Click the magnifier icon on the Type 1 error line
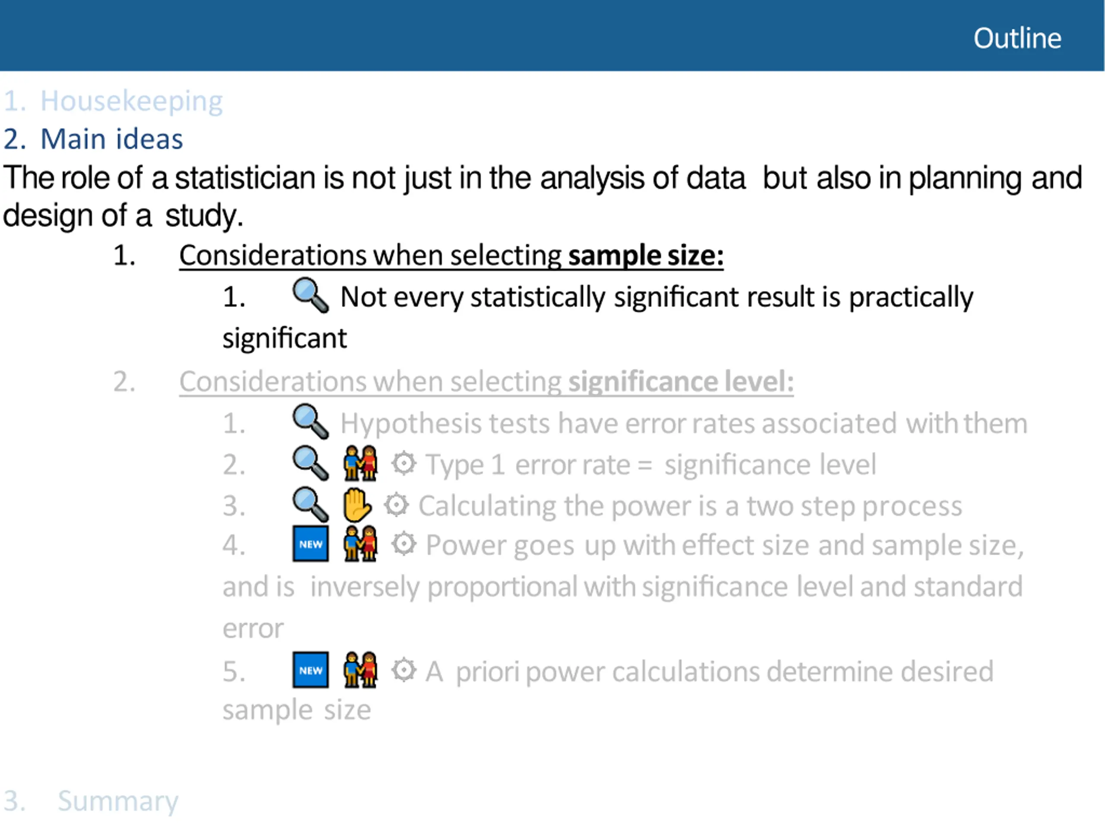1105x829 pixels. pos(310,463)
